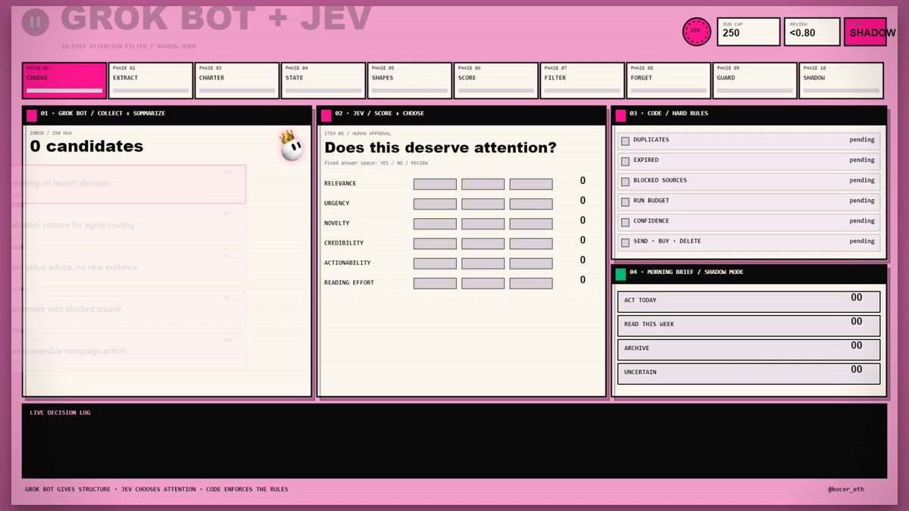Select the Phase 06 SCORE tab
The width and height of the screenshot is (909, 511).
496,80
